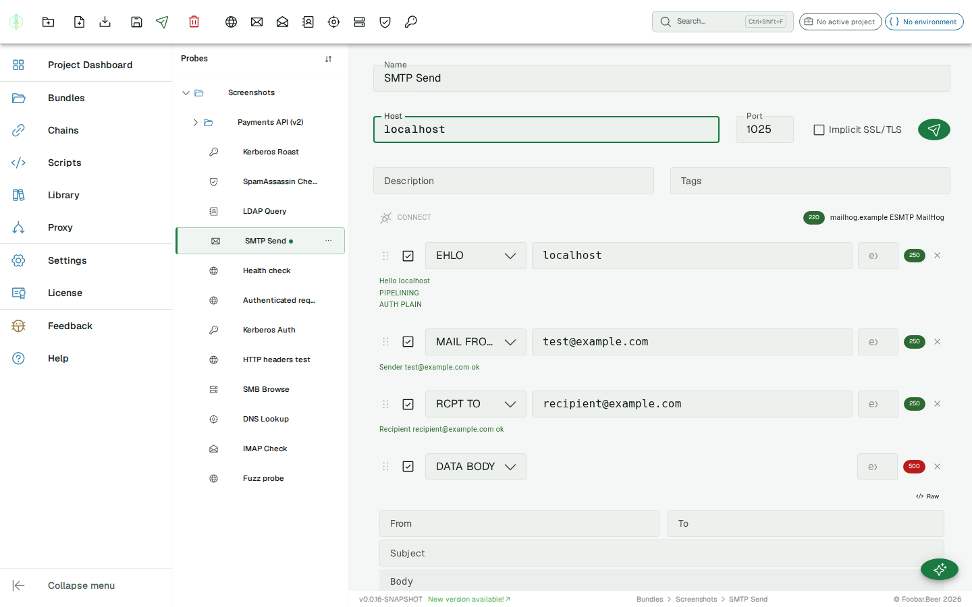
Task: Uncheck the EHLO command checkbox
Action: [408, 256]
